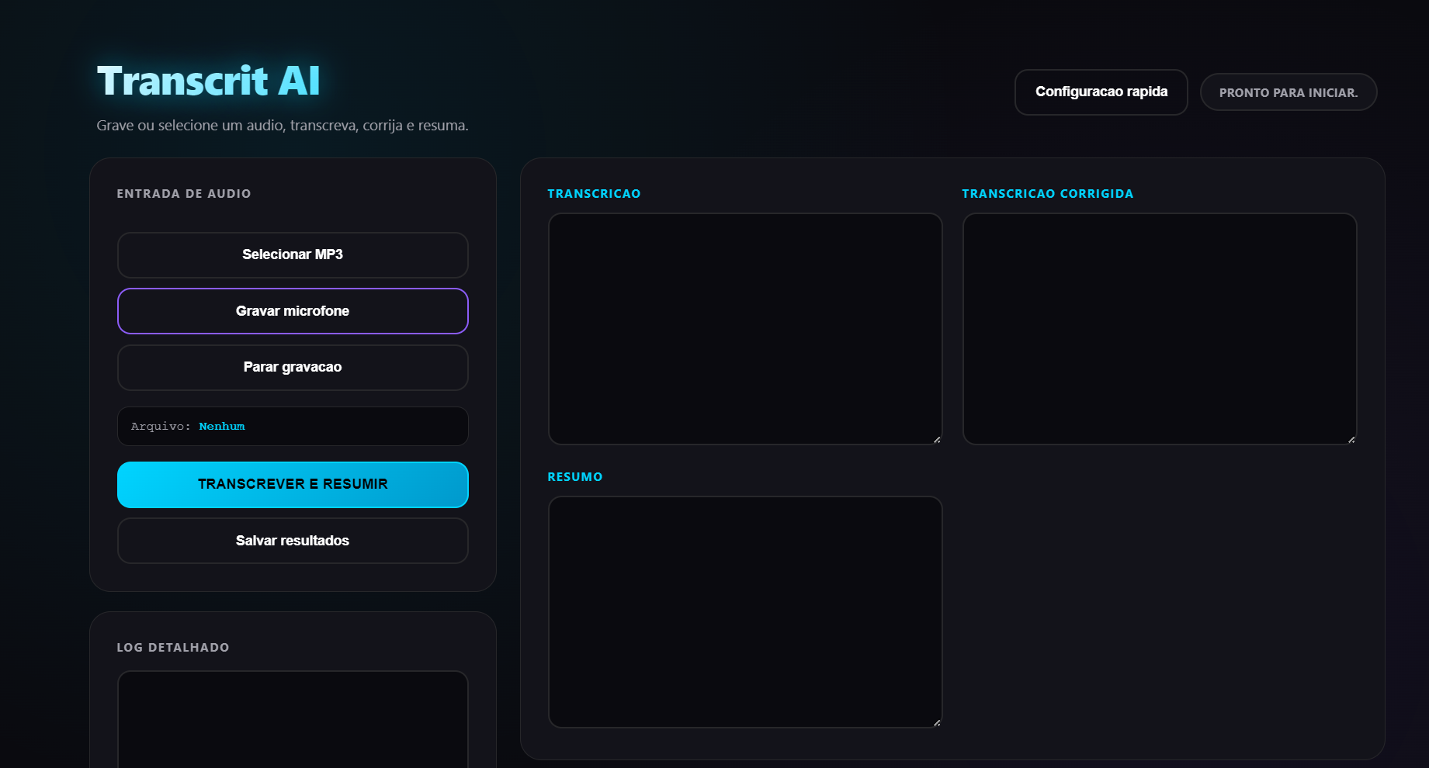Focus the Transcricao corrigida text area
1429x768 pixels.
[1160, 329]
